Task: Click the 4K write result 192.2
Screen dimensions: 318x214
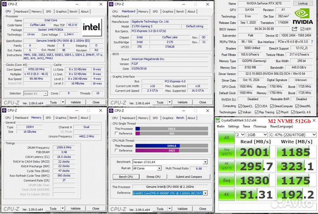Action: tap(296, 195)
